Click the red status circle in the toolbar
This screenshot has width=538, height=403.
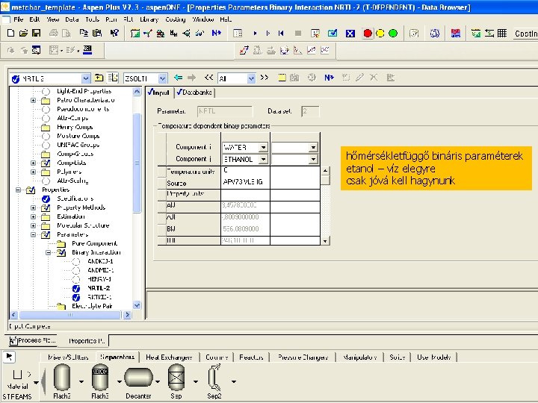pyautogui.click(x=368, y=34)
